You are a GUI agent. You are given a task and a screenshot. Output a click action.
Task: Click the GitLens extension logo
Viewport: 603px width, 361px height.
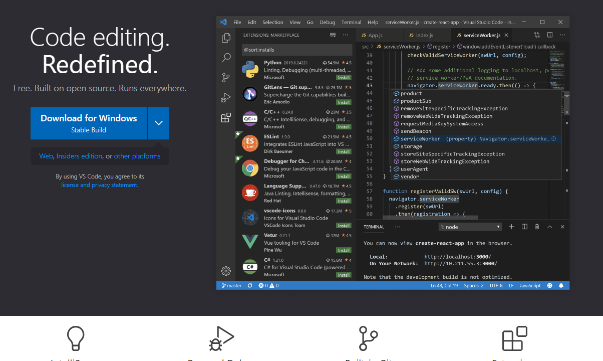point(250,94)
